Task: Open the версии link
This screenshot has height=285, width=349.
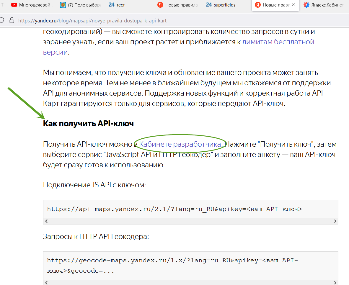Action: coord(56,52)
